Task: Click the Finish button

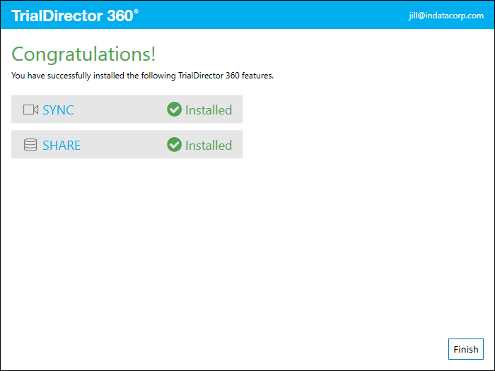Action: point(465,349)
